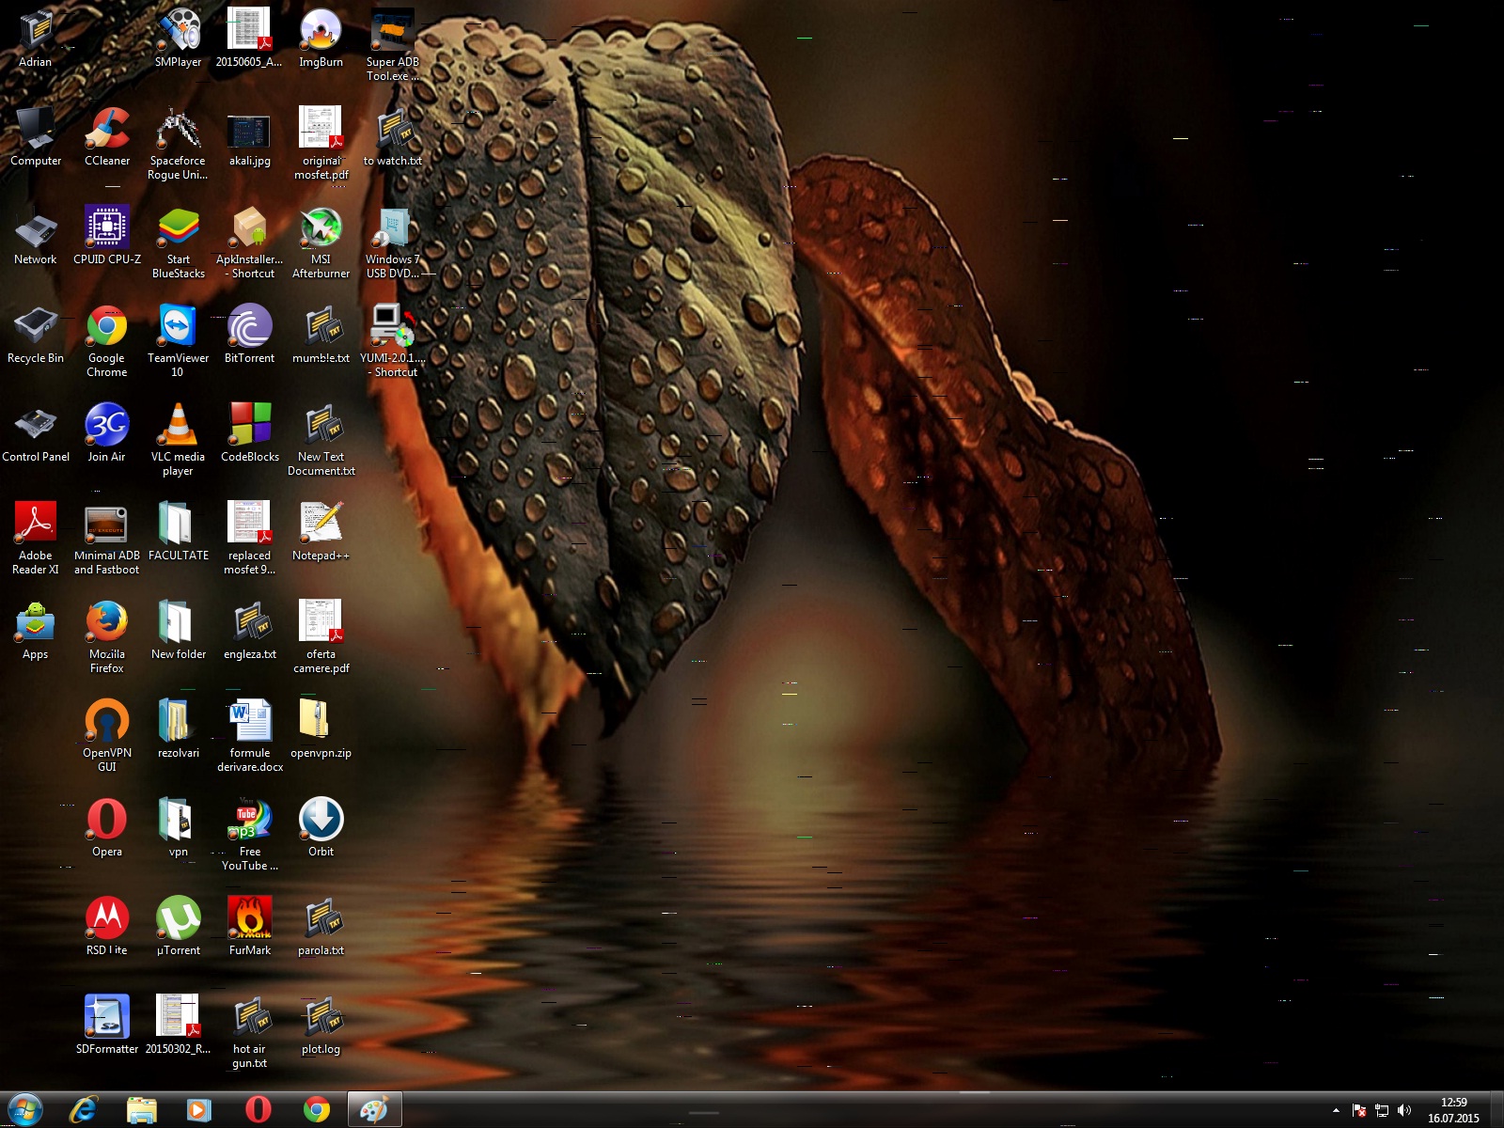Click the taskbar clock showing 12:59
1504x1128 pixels.
pyautogui.click(x=1453, y=1110)
